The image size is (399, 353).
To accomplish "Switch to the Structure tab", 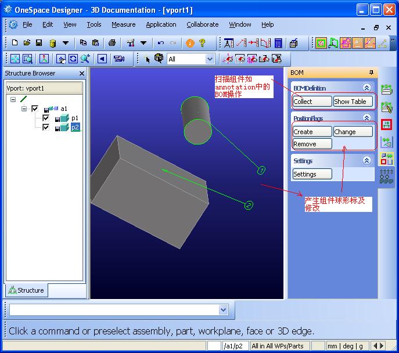I will click(x=26, y=290).
